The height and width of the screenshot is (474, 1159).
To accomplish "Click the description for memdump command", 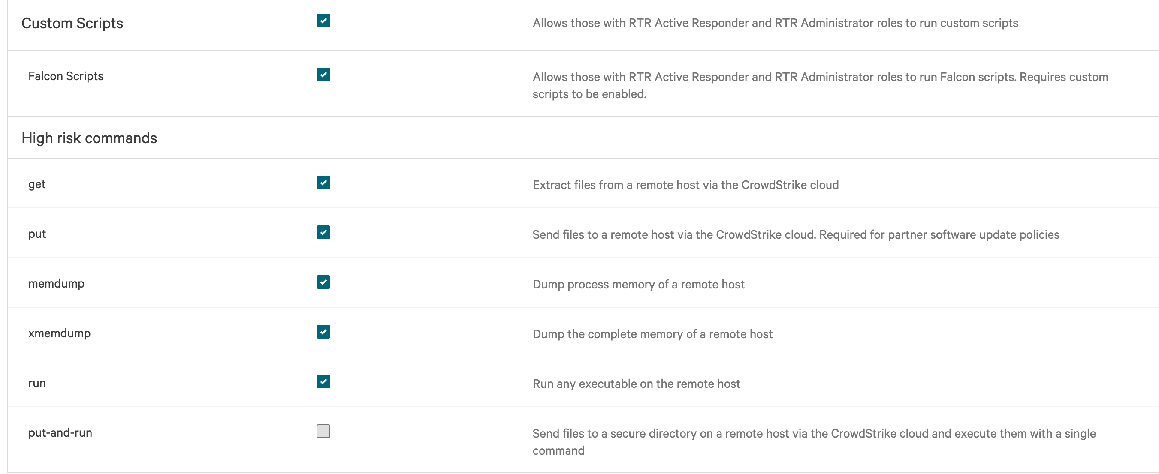I will [x=638, y=284].
